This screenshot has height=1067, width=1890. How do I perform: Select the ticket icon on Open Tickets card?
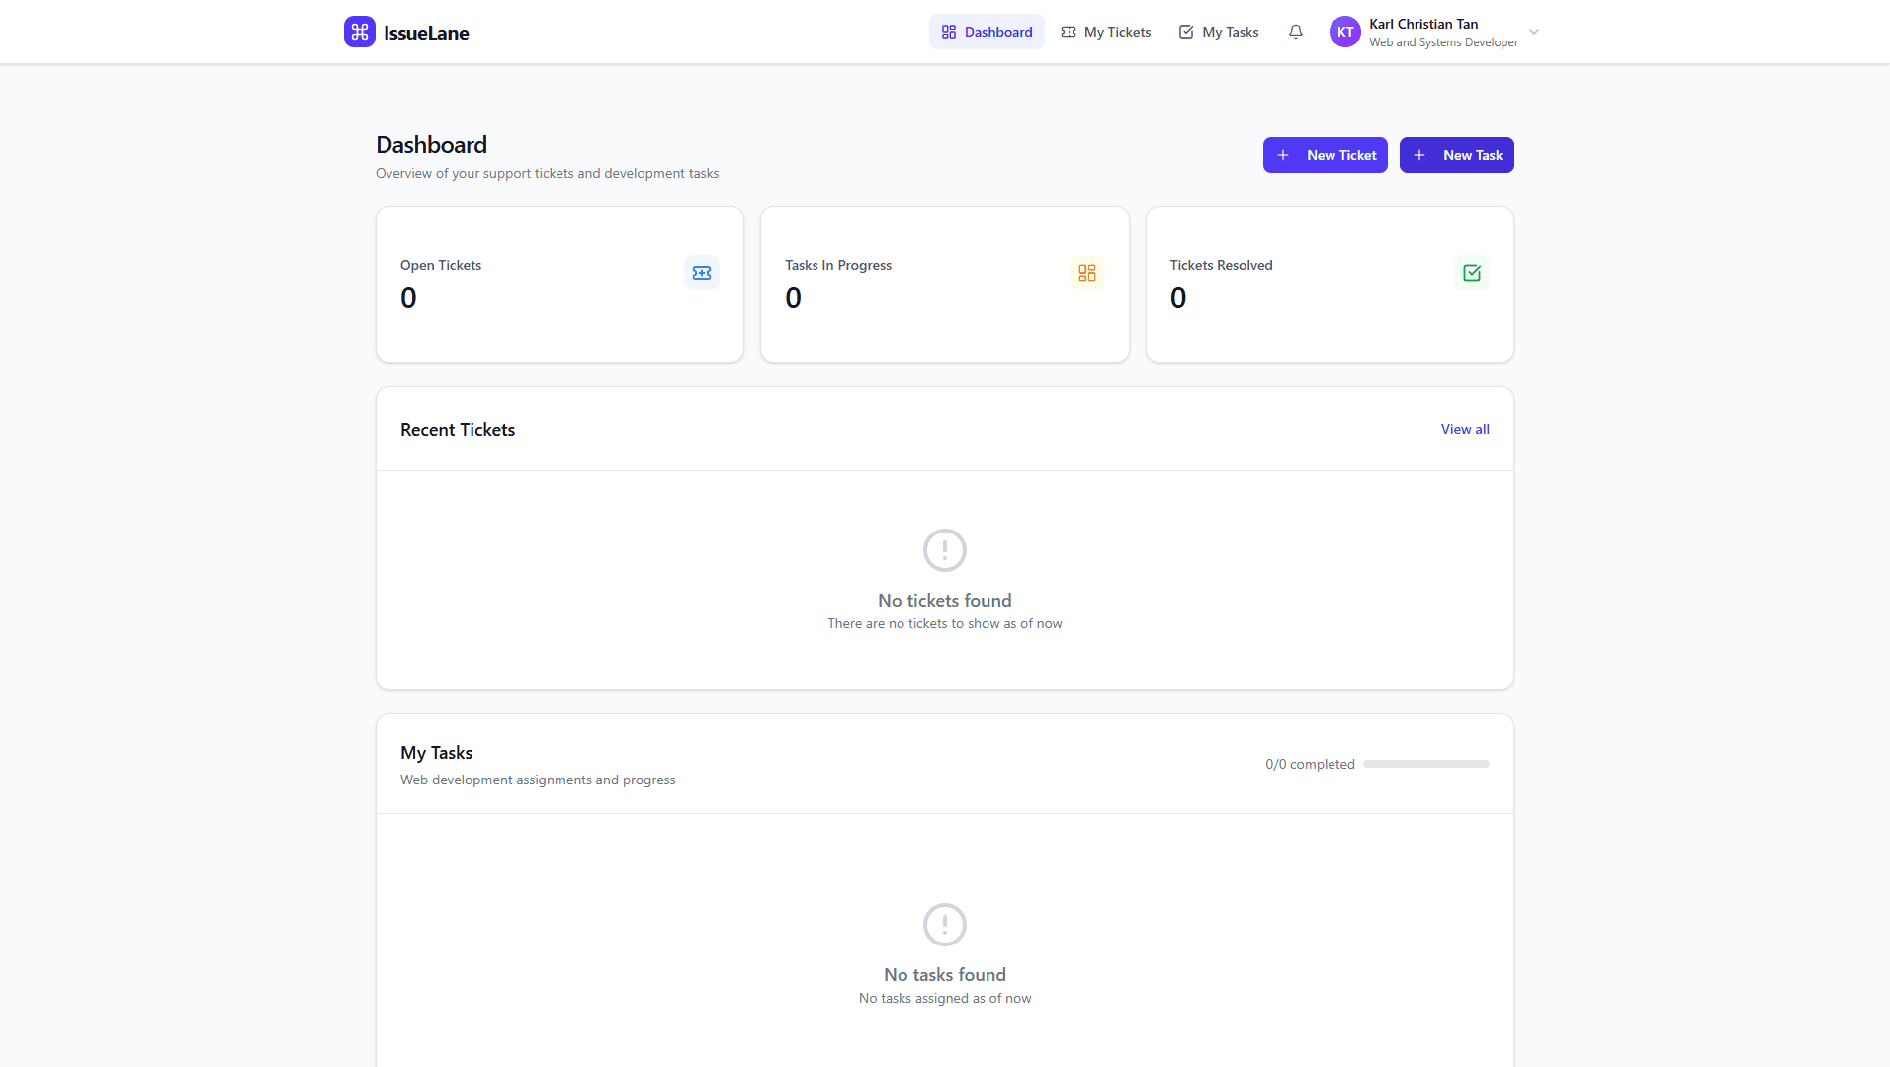[701, 272]
